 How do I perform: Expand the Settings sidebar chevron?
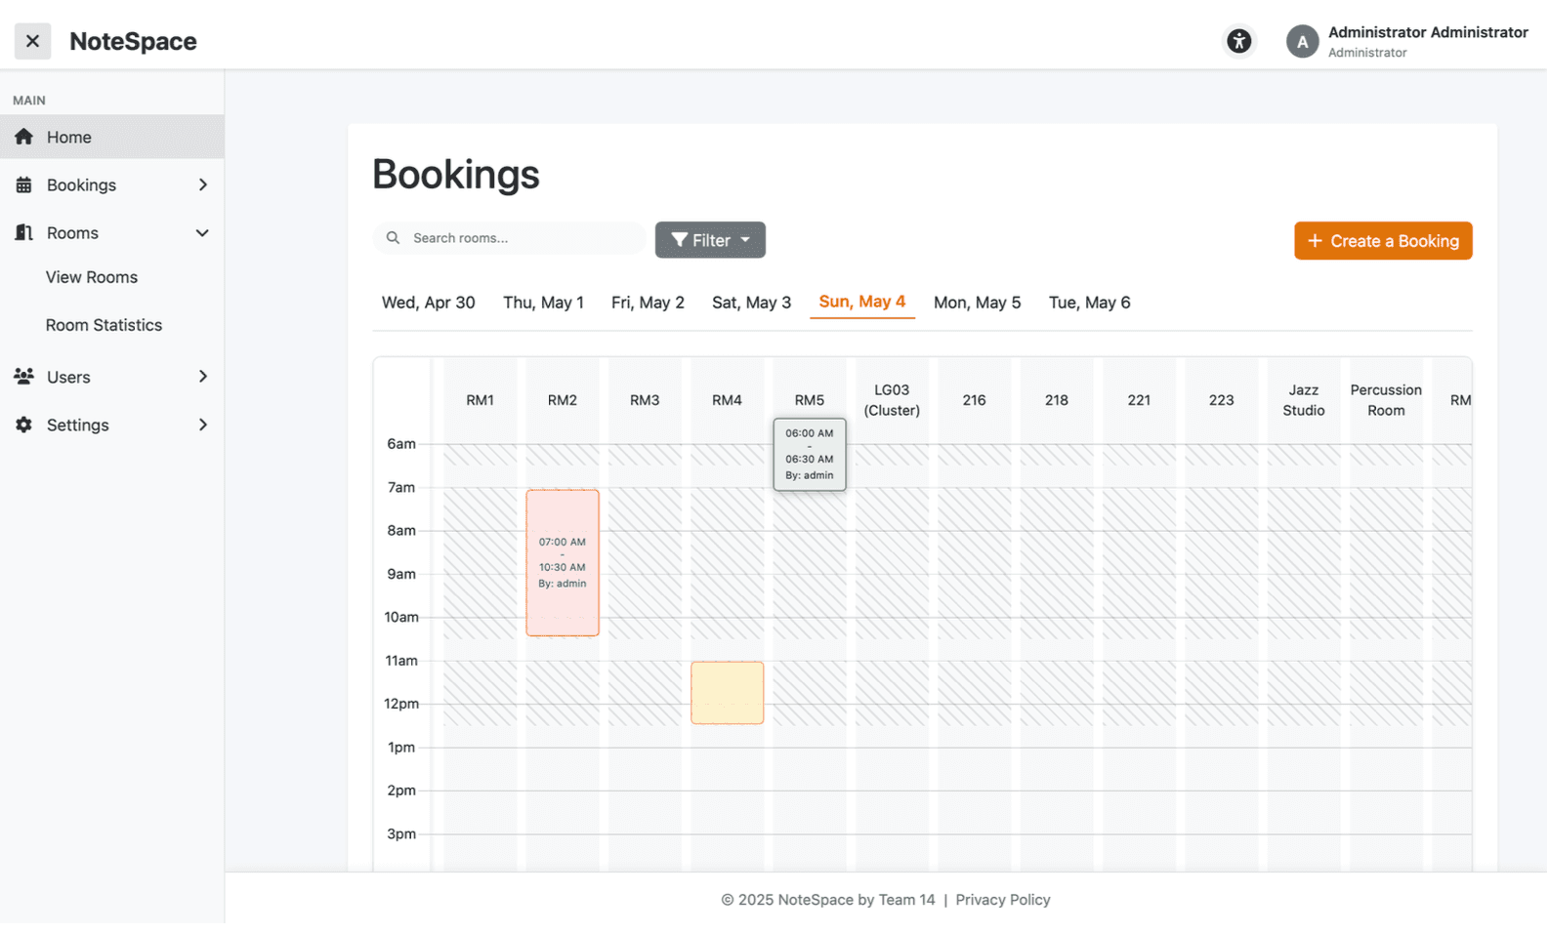click(202, 425)
